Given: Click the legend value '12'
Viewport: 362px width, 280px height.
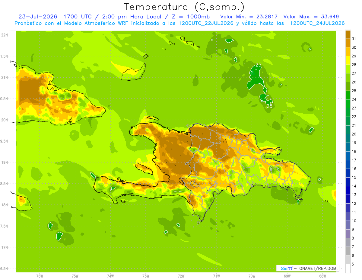Looking at the screenshot, I should (354, 203).
